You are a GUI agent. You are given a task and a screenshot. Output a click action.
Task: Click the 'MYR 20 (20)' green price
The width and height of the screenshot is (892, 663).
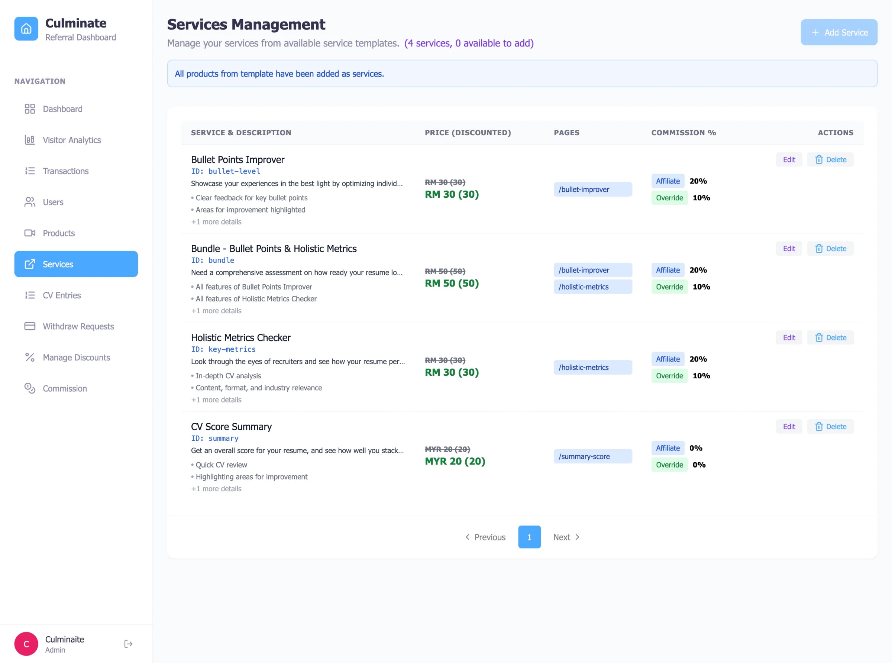455,462
